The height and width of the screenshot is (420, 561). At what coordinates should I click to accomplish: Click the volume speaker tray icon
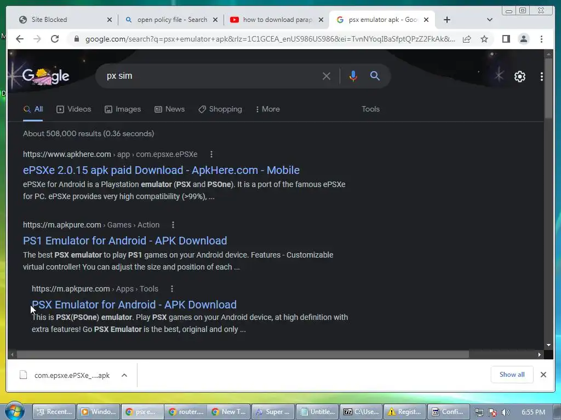pos(506,412)
